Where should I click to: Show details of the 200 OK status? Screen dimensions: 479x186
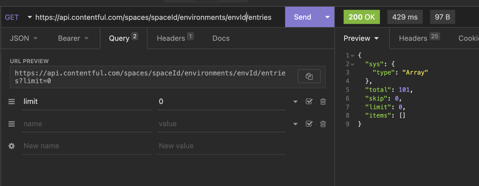click(361, 17)
